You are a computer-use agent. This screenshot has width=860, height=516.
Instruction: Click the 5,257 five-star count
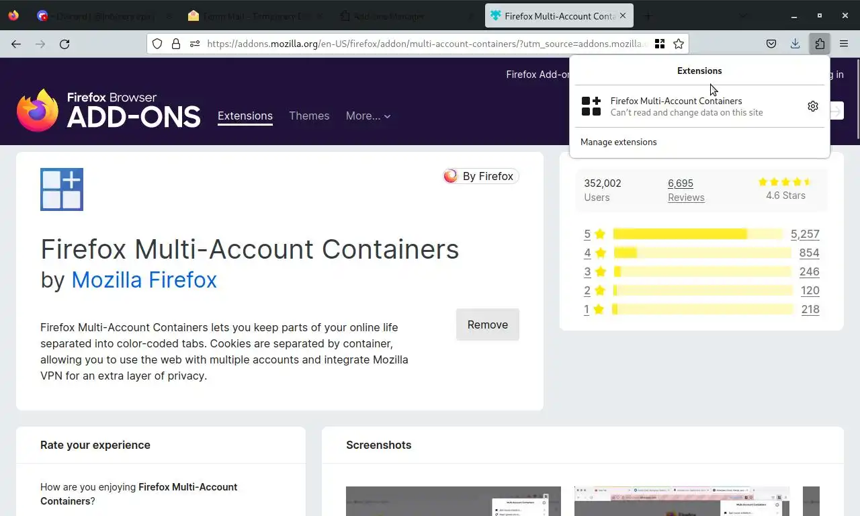805,234
